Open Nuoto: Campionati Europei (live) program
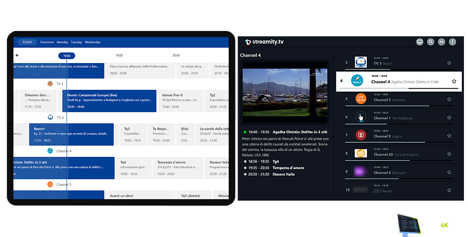The image size is (468, 237). pyautogui.click(x=109, y=101)
